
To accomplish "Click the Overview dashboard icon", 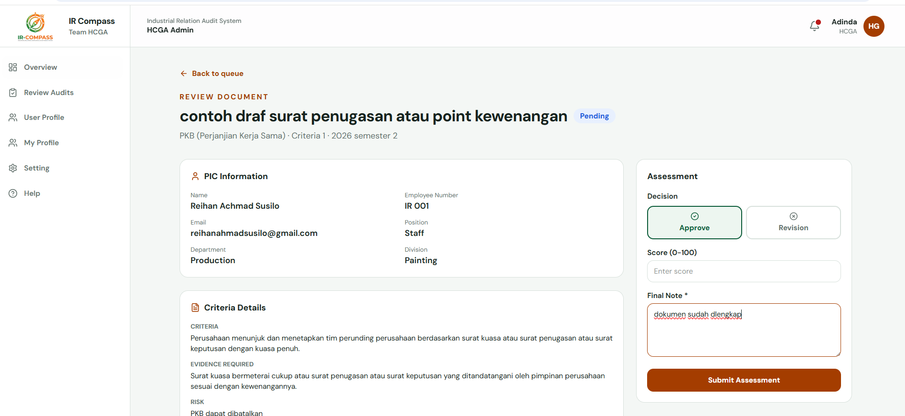I will pyautogui.click(x=13, y=67).
